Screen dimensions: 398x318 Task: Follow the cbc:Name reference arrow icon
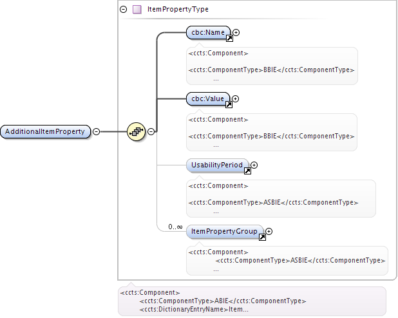pyautogui.click(x=229, y=39)
